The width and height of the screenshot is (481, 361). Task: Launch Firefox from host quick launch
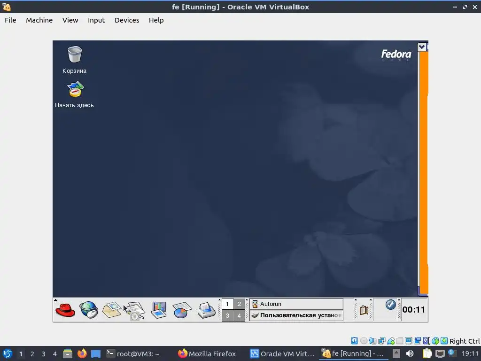click(x=82, y=353)
